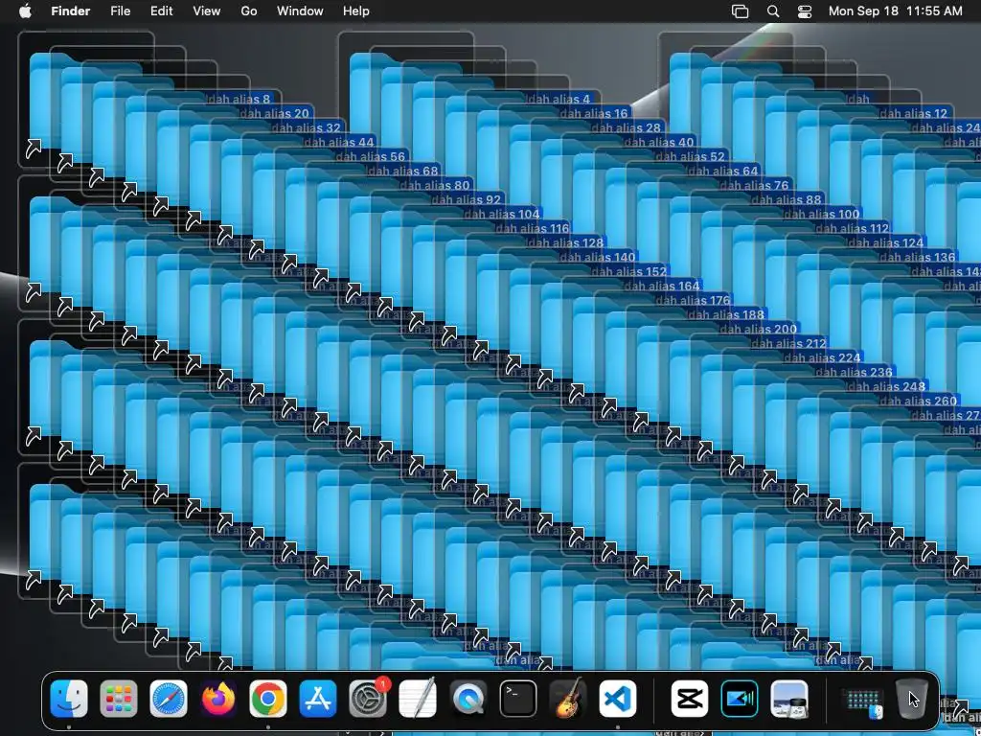Select the 'dah alias 100' label
The width and height of the screenshot is (981, 736).
(x=823, y=214)
